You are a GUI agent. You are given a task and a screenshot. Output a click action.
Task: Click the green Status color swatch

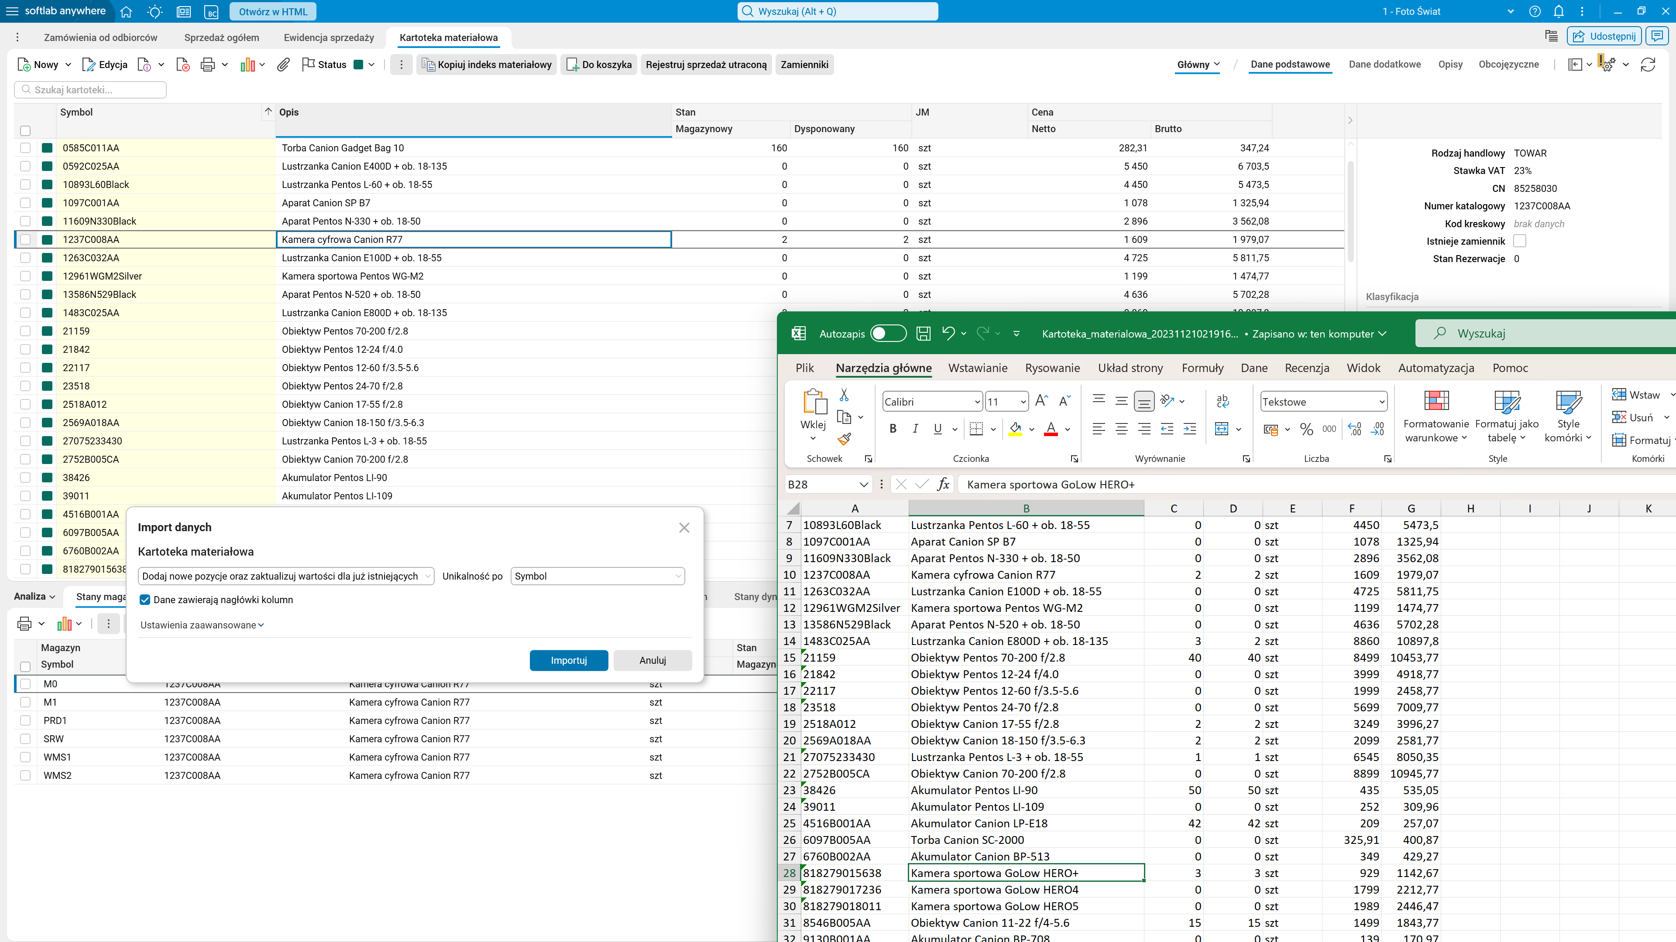click(x=358, y=65)
